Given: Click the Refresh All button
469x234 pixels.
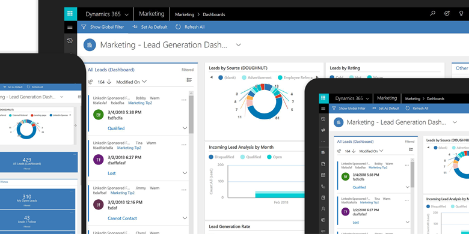Looking at the screenshot, I should point(190,27).
